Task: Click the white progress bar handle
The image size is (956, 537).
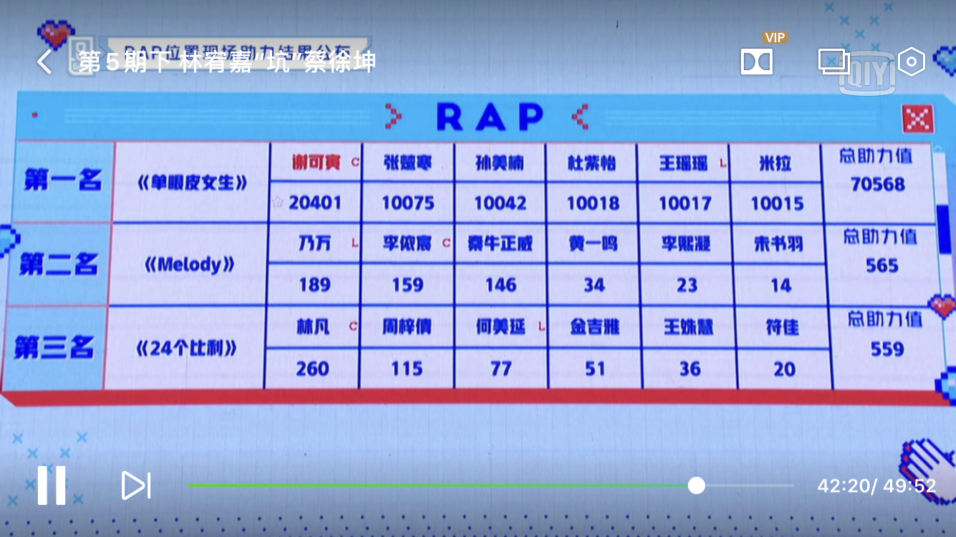Action: pos(696,485)
